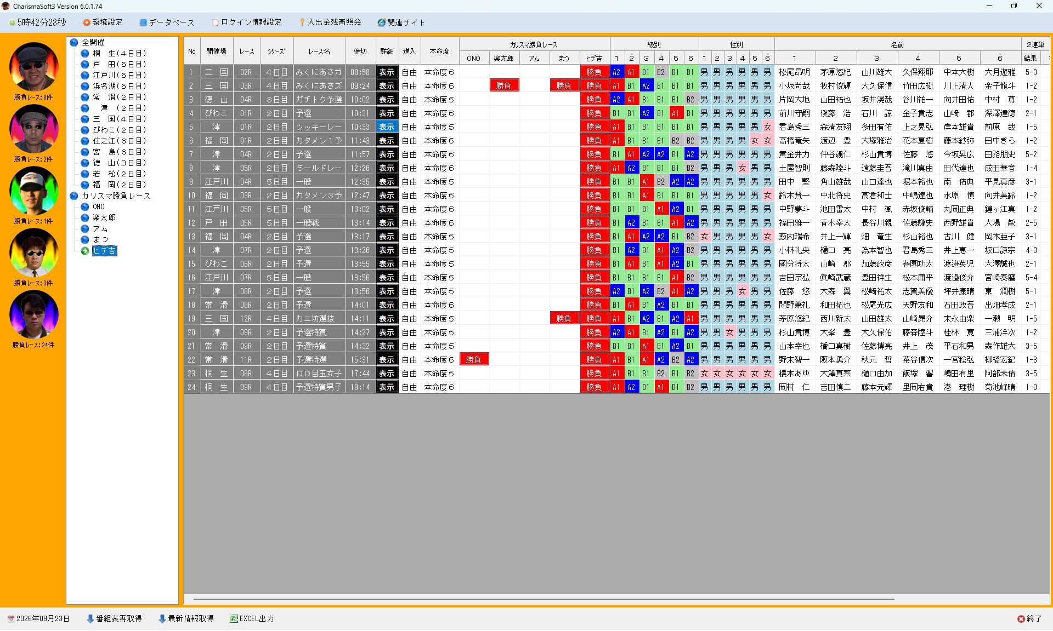Click 楽太郎 勝負 cell in row 2

point(504,85)
